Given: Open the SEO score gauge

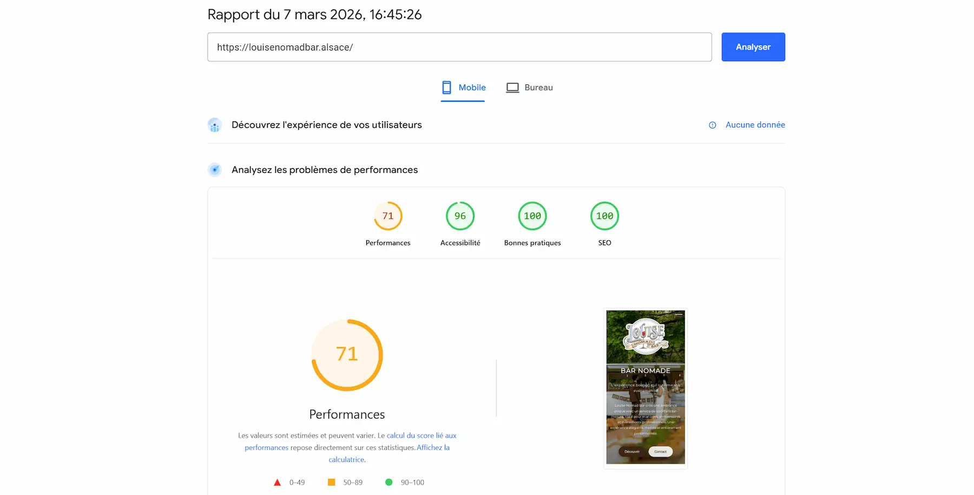Looking at the screenshot, I should pos(604,216).
